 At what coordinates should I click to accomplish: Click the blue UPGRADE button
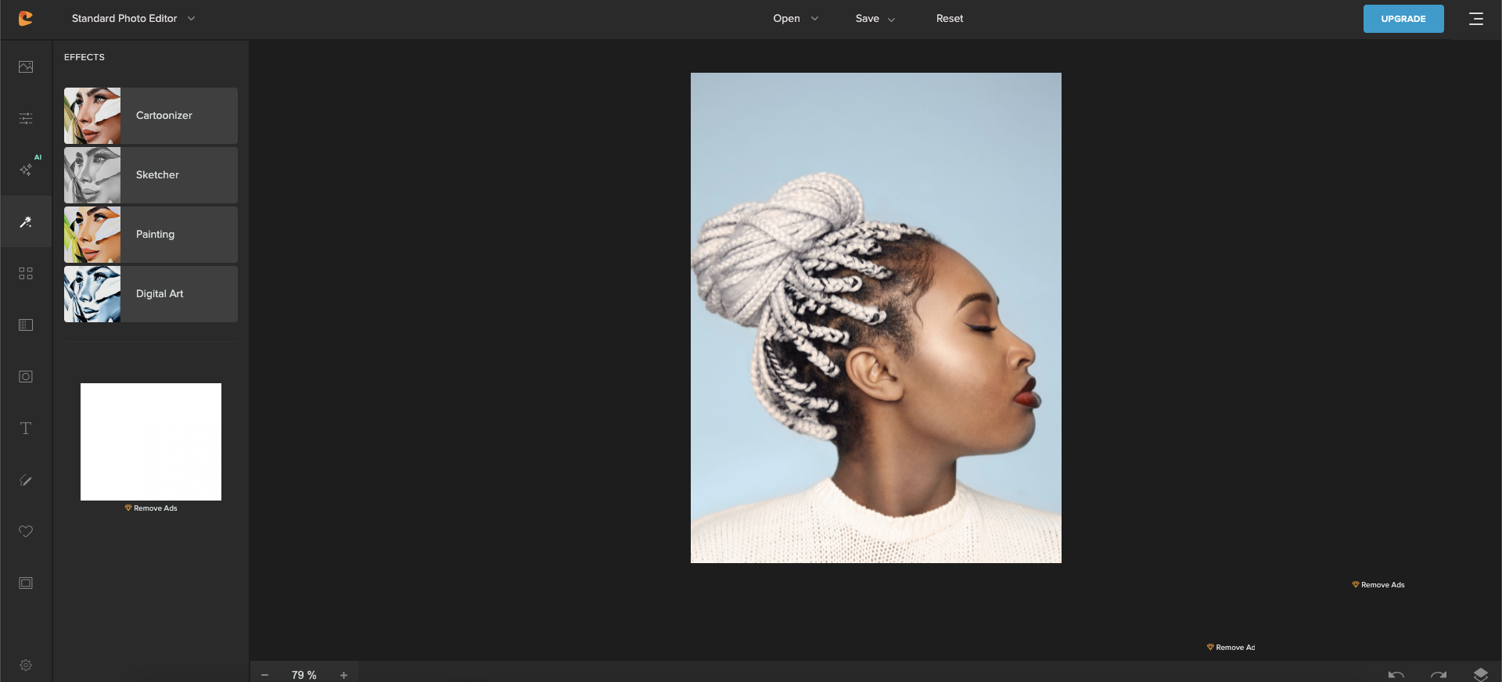click(x=1403, y=19)
